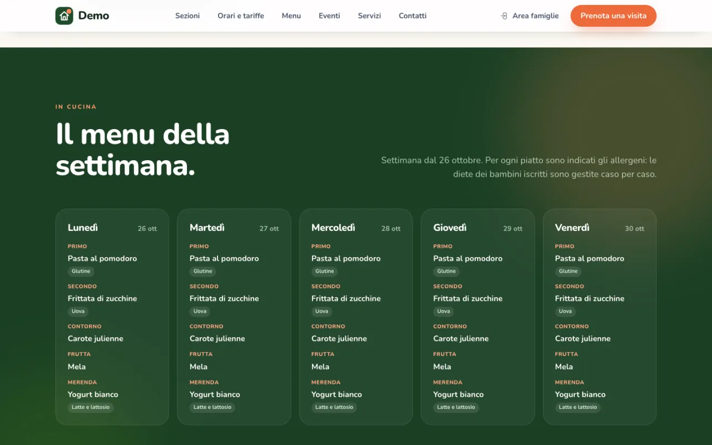Click the 28 ott date
Screen dimensions: 712x445
(391, 229)
